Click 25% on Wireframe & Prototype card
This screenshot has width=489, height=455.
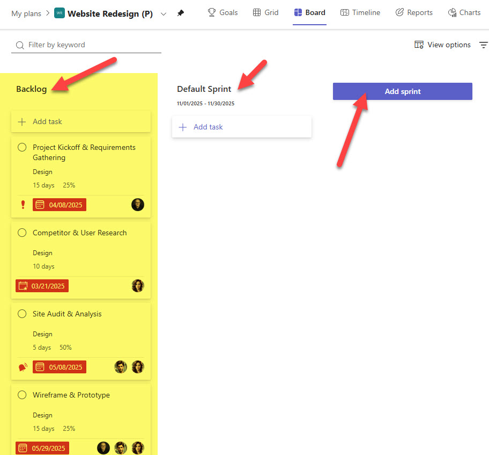coord(69,429)
